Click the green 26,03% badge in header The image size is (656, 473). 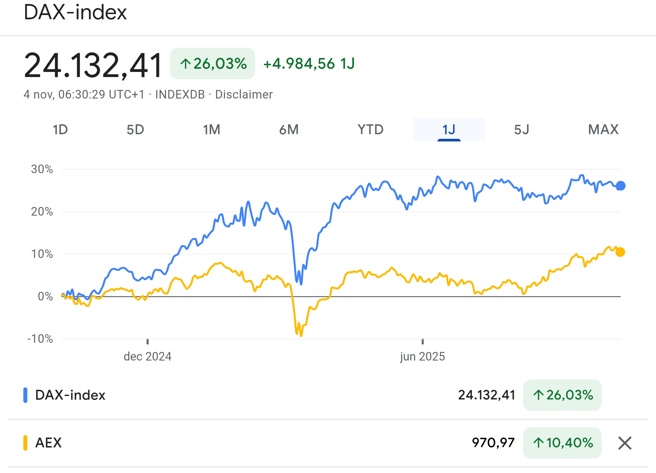(213, 64)
